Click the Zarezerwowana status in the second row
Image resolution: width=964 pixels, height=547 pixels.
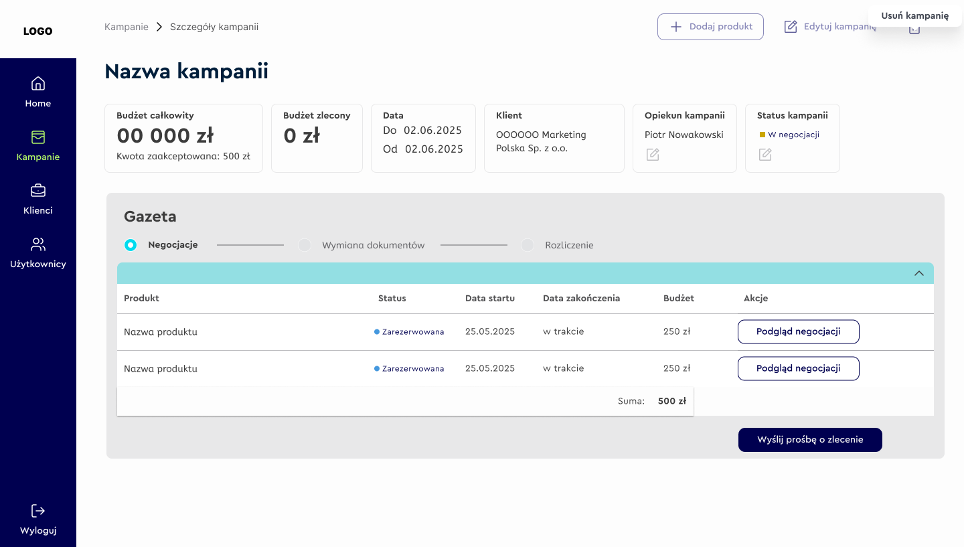pos(409,368)
